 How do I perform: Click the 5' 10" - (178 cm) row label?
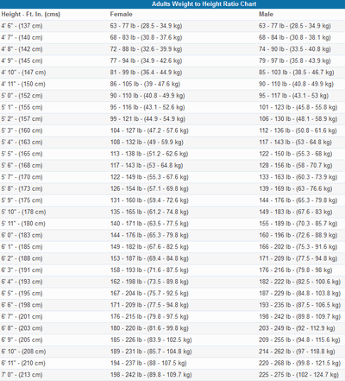pyautogui.click(x=23, y=212)
